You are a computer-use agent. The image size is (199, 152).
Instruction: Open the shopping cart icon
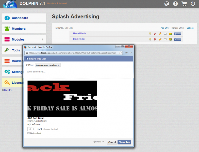[184, 4]
